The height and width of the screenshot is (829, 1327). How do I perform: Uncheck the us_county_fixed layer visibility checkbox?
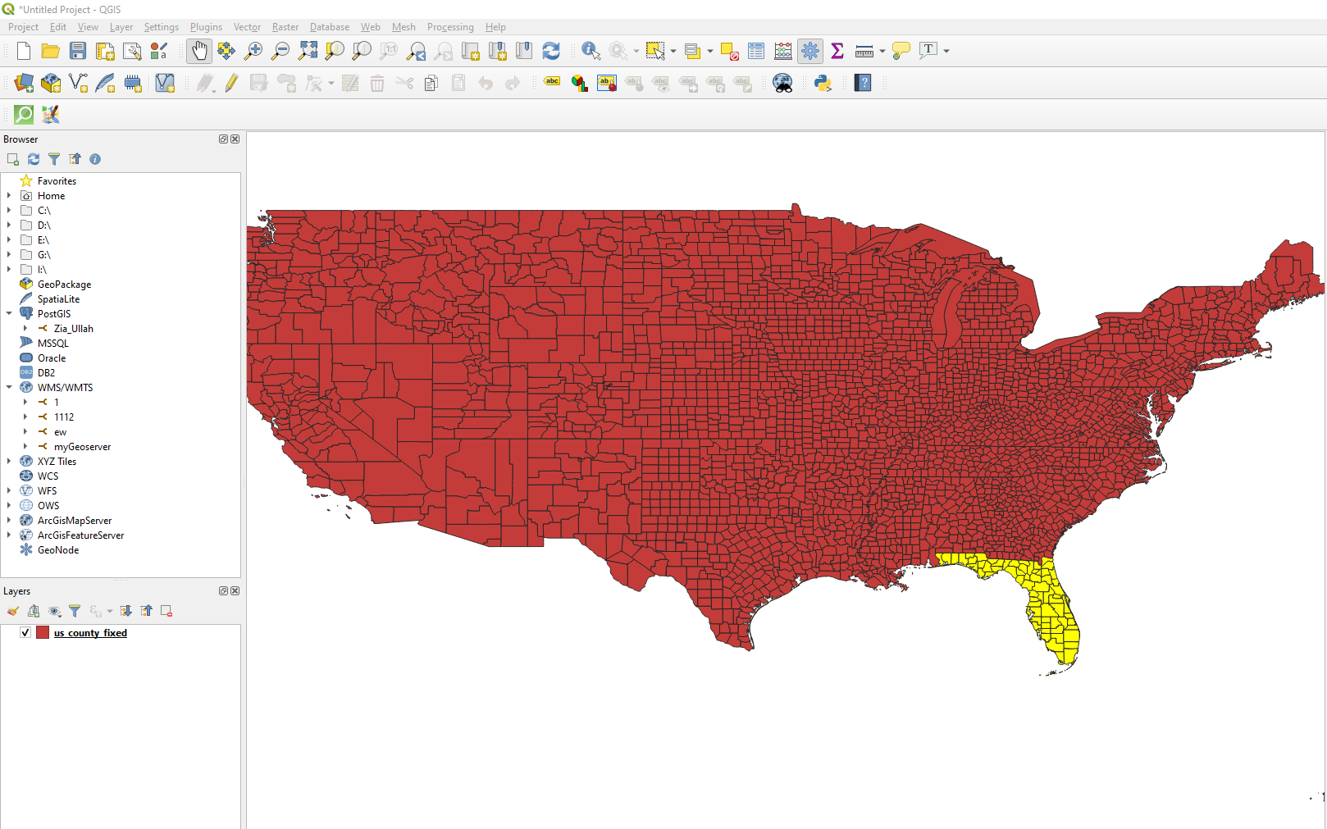25,632
